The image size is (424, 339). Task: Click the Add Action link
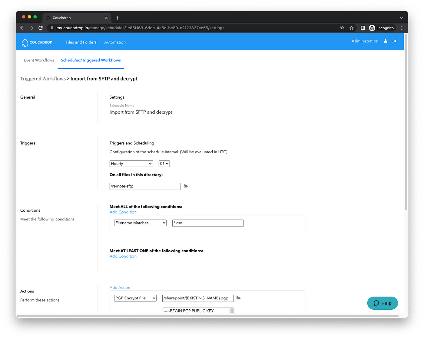[120, 287]
